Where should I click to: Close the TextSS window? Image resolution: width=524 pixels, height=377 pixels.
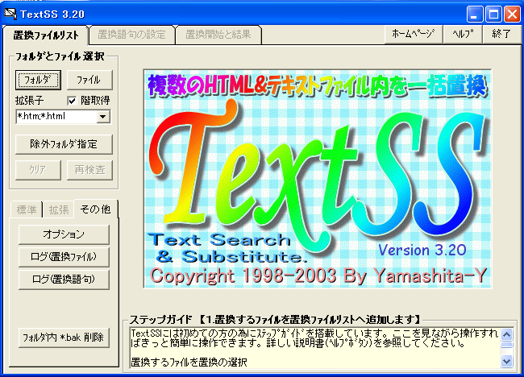(512, 14)
